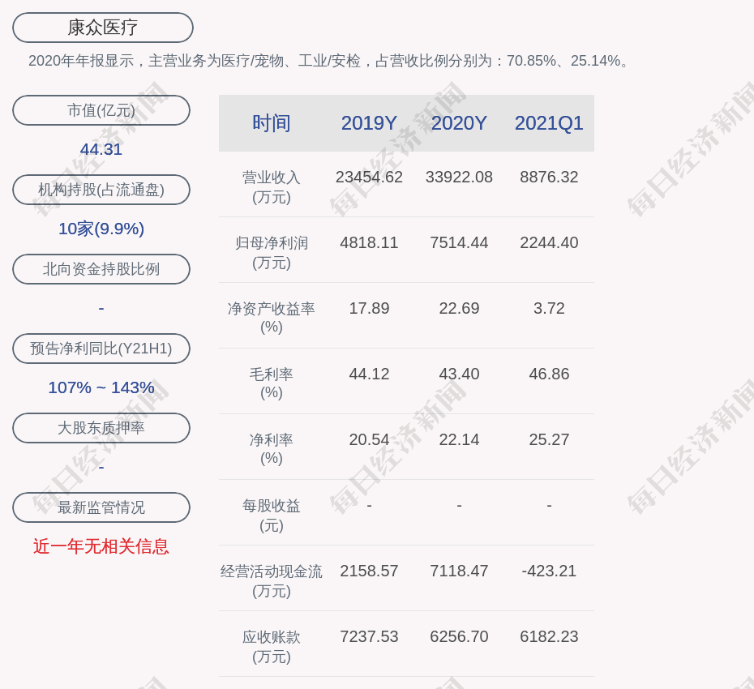Screen dimensions: 754x689
Task: Click the 每股收益 dash in the 2019Y column
Action: tap(369, 505)
